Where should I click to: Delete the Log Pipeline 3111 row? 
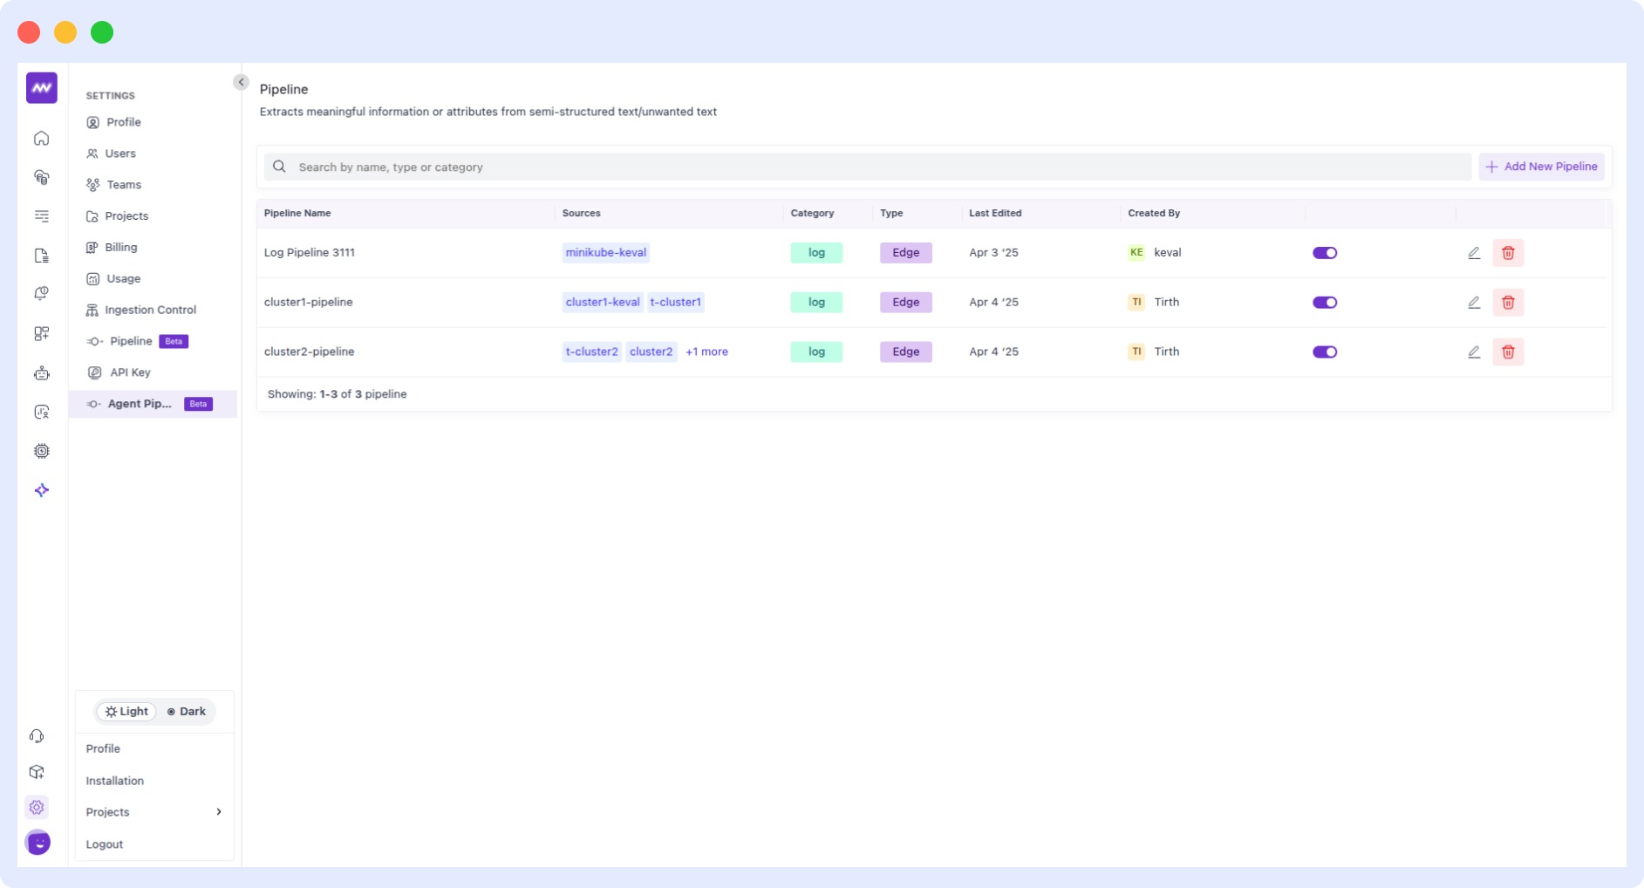click(1508, 253)
